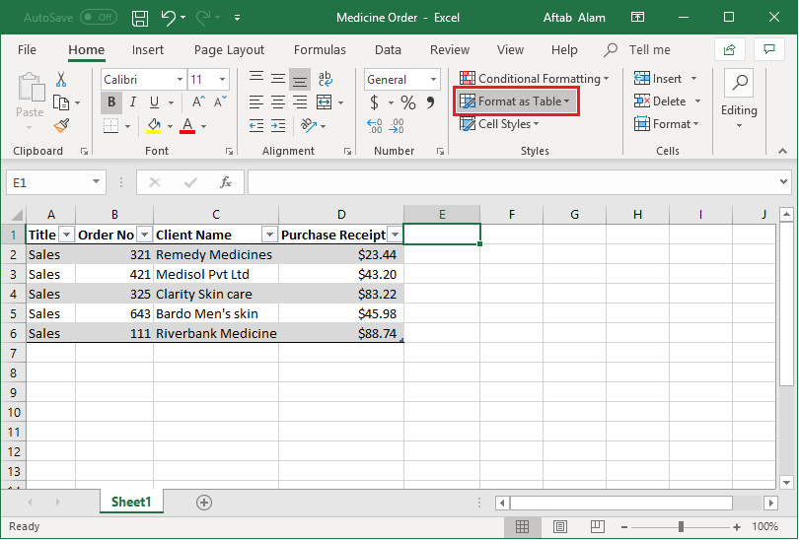799x540 pixels.
Task: Click the Select All corner triangle
Action: (x=17, y=214)
